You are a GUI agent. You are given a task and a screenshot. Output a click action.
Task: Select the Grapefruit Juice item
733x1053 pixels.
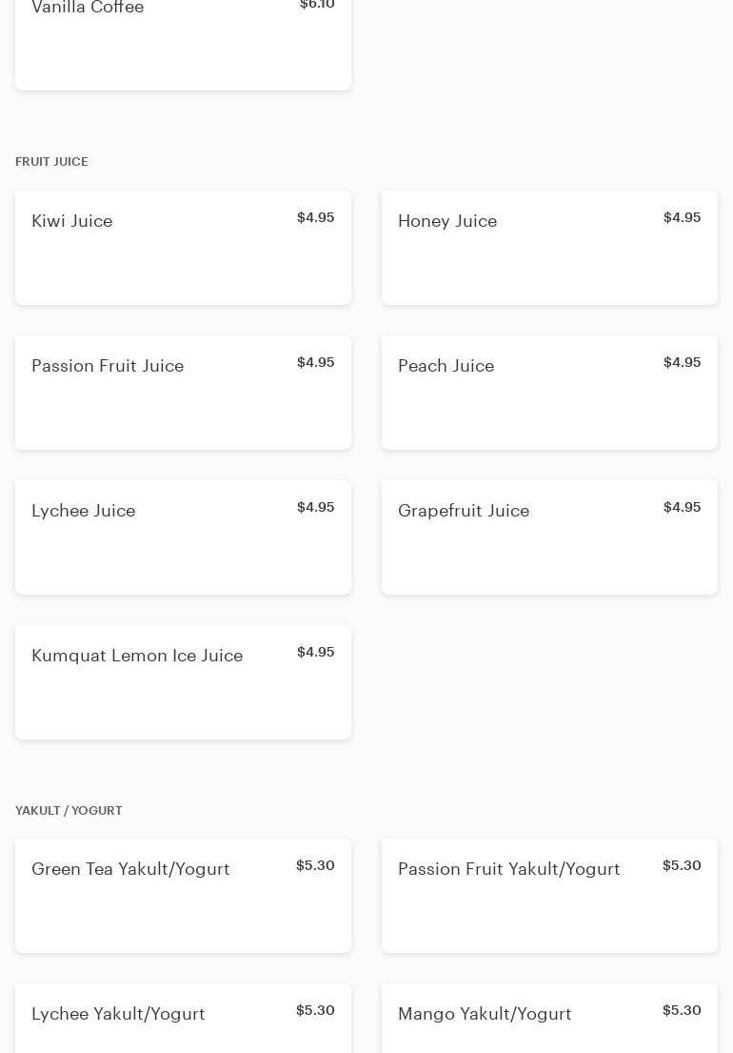pyautogui.click(x=549, y=537)
